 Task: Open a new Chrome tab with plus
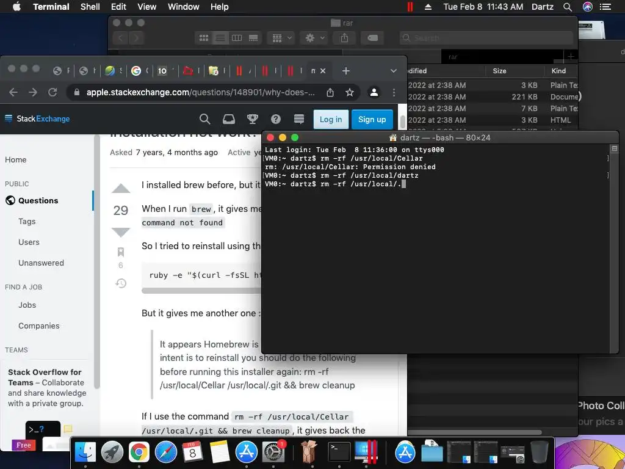tap(346, 71)
